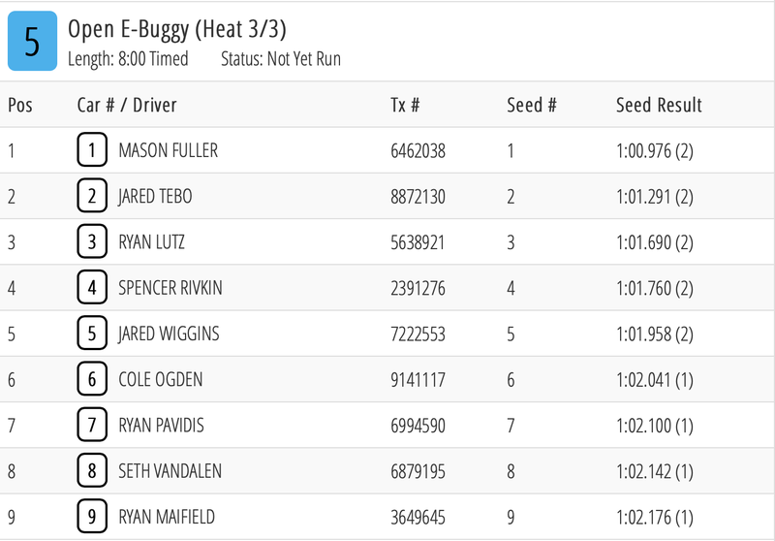This screenshot has width=775, height=541.
Task: Select car number 8 badge
Action: (x=92, y=471)
